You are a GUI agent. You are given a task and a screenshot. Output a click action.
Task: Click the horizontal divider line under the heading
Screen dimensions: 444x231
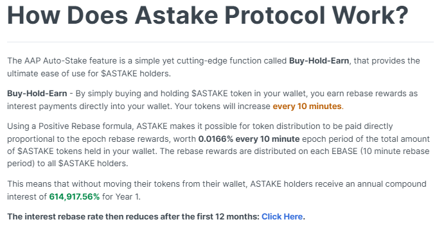[x=220, y=42]
